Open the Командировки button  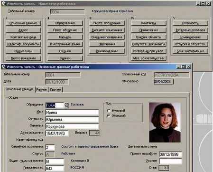(x=190, y=37)
